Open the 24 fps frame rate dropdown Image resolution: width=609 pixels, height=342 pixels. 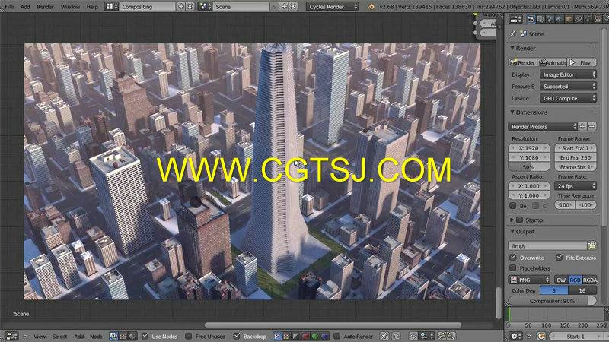tap(576, 186)
